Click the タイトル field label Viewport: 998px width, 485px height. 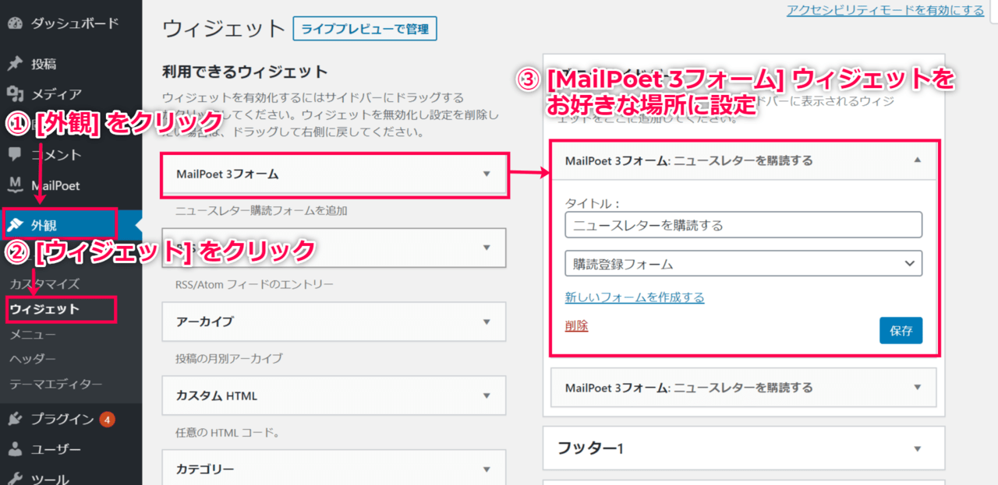[x=592, y=202]
